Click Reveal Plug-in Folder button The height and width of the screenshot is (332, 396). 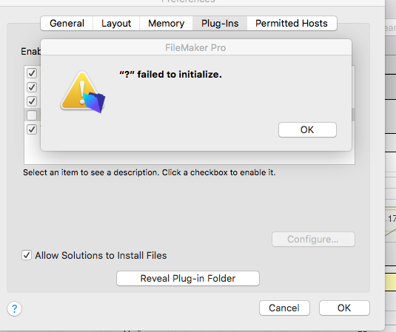(188, 279)
